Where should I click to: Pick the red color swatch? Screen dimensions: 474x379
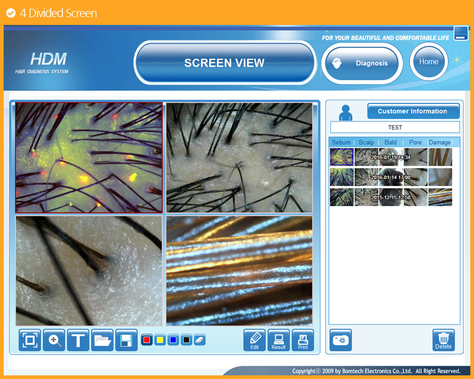147,340
